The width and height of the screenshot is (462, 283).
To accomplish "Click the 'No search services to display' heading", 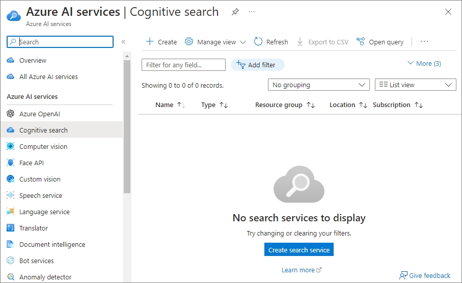I will click(x=299, y=218).
